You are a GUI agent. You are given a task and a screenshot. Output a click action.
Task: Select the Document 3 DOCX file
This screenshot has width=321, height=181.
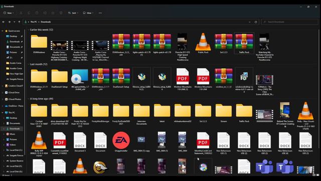[x=80, y=142]
